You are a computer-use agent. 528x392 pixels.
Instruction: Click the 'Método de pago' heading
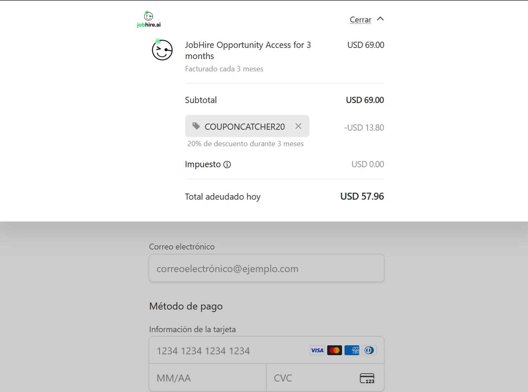coord(186,306)
